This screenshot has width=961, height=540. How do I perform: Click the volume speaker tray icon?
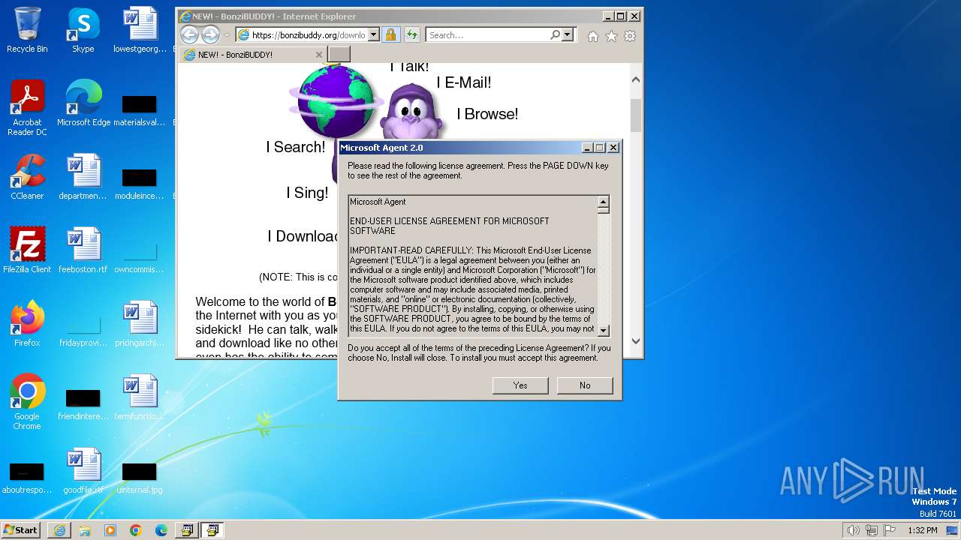[x=853, y=530]
